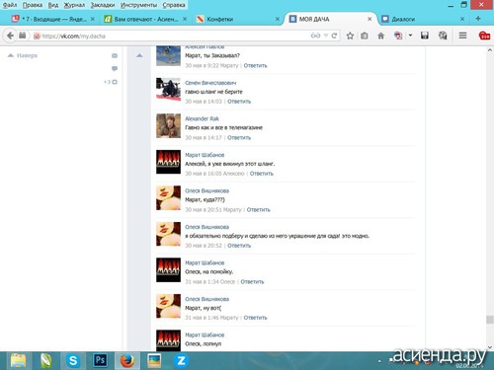Expand the dropdown arrow next to toolbar icon
The width and height of the screenshot is (494, 370).
tap(410, 36)
